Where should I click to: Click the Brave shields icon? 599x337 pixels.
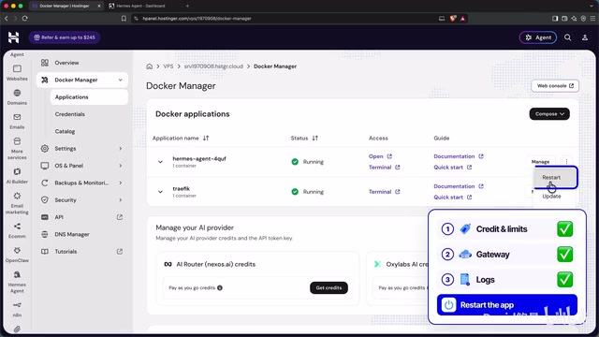point(453,19)
